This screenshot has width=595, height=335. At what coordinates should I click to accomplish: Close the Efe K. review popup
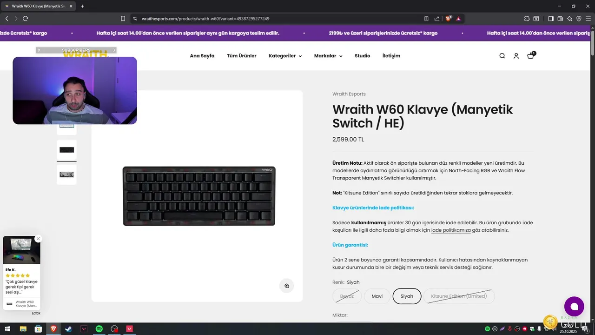tap(38, 239)
